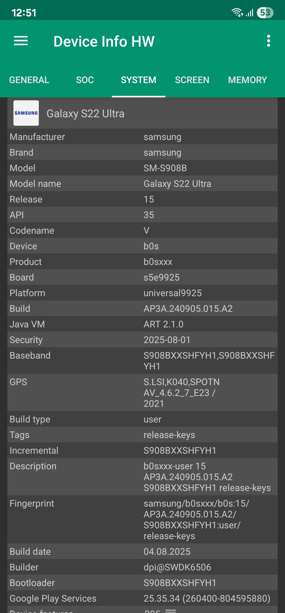
Task: Tap the Baseband version value
Action: [209, 361]
